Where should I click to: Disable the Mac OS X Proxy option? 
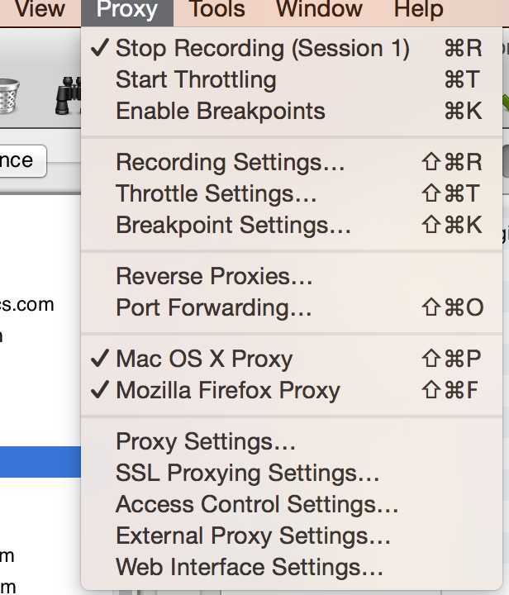292,359
